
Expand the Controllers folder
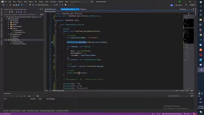9,23
